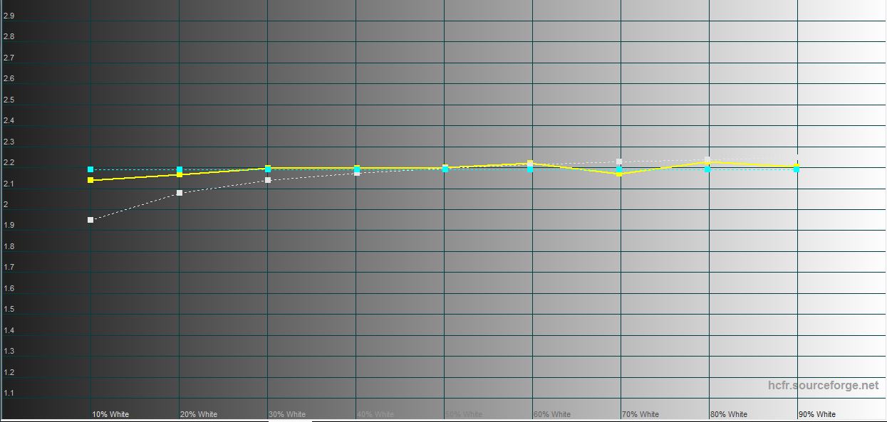
Task: Select the white dotted point at 20% White
Action: click(180, 193)
